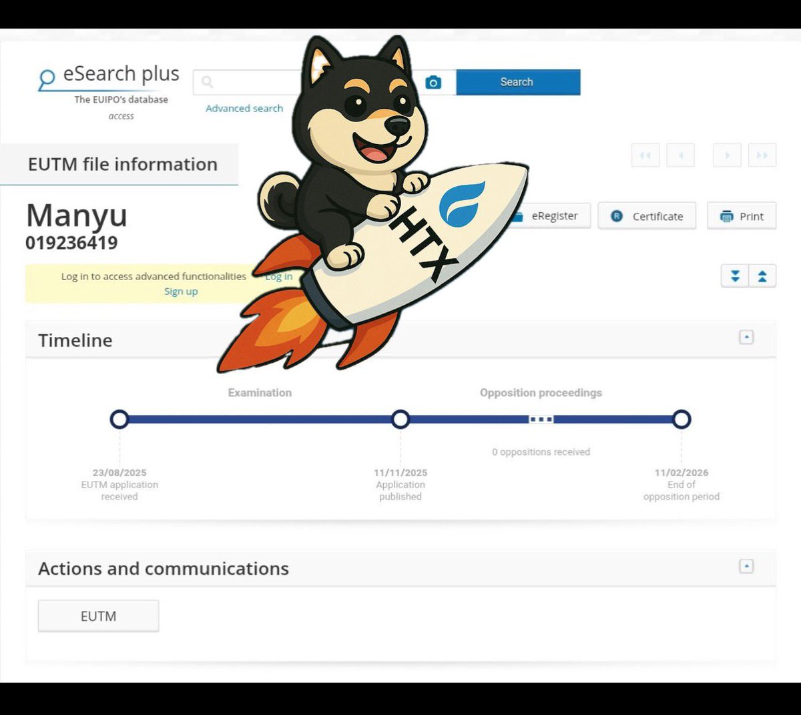Jump to the last record arrow
The image size is (801, 715).
click(x=762, y=155)
